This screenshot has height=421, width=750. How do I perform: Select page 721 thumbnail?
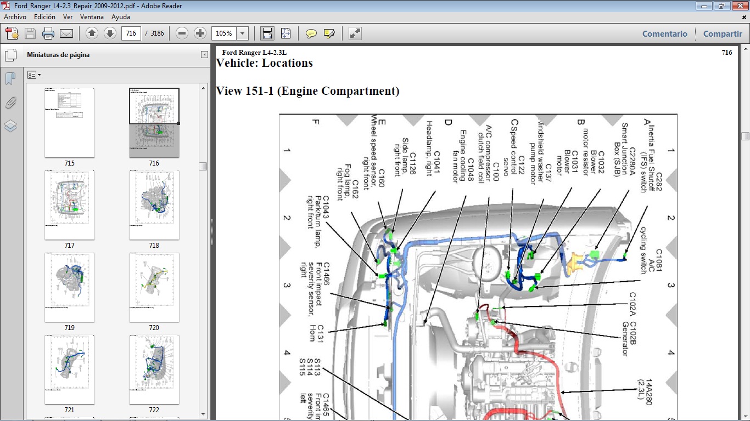pyautogui.click(x=69, y=369)
